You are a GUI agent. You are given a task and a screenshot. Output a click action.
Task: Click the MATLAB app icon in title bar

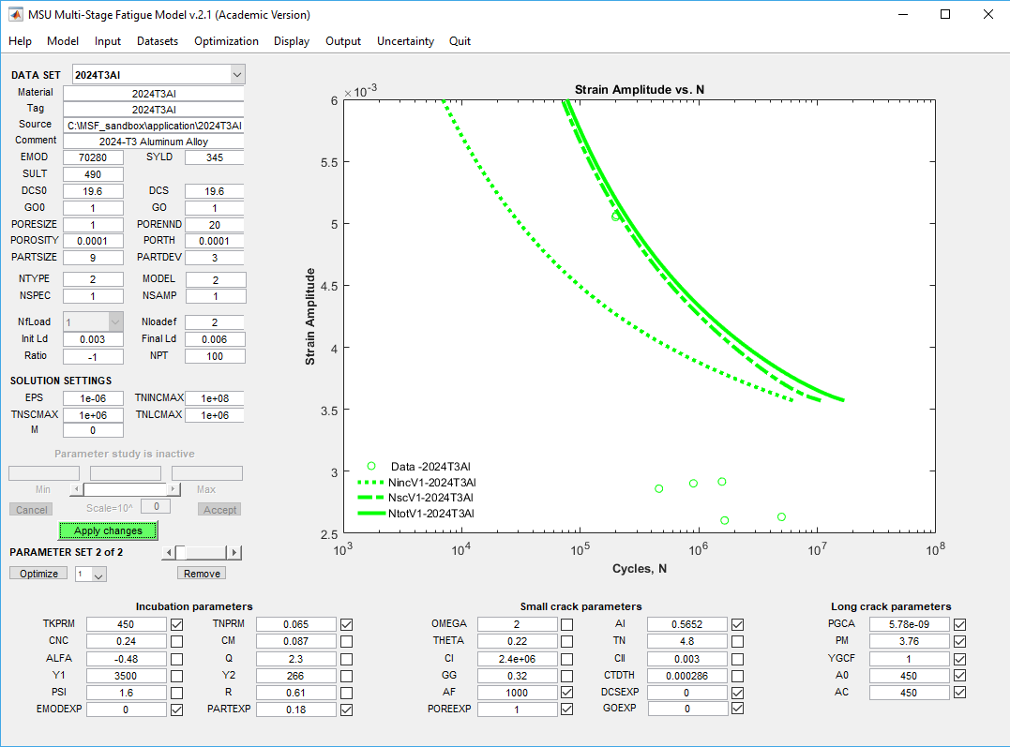click(x=16, y=14)
